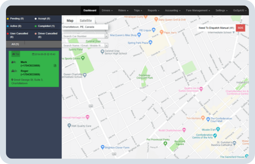
Task: Expand the Drivers menu
Action: [x=107, y=10]
